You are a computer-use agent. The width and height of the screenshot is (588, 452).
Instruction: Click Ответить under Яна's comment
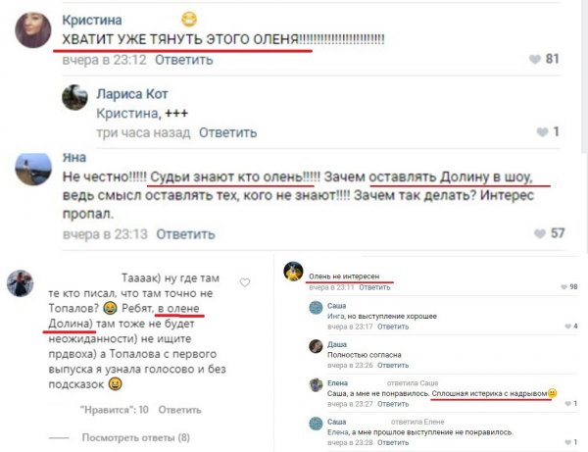pyautogui.click(x=185, y=234)
